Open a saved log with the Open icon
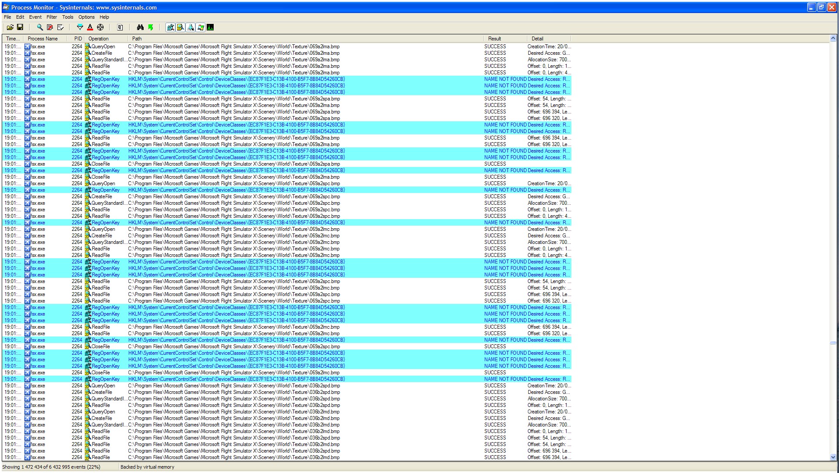 click(x=10, y=27)
